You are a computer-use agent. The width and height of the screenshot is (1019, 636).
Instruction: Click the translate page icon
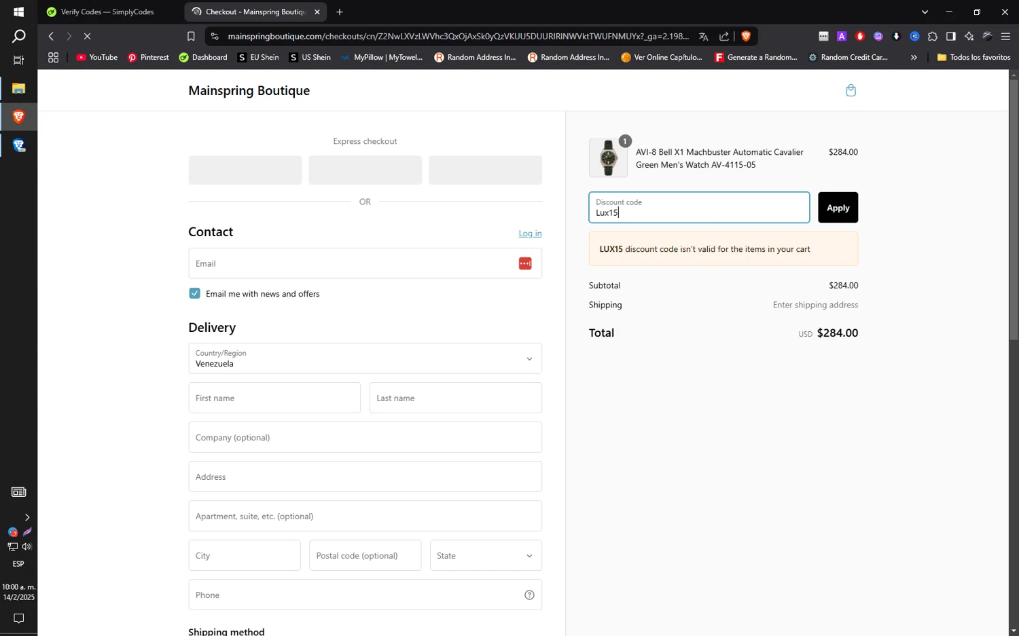click(x=704, y=36)
